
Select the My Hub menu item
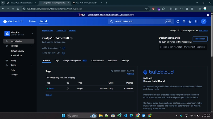[x=44, y=21]
